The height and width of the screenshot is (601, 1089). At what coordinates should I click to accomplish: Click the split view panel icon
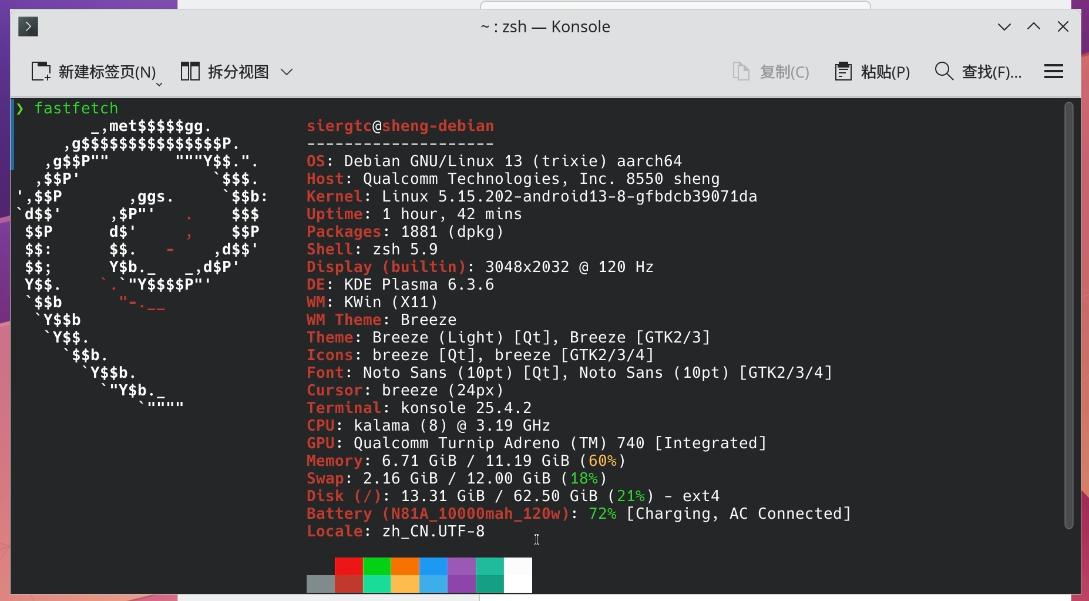[190, 72]
